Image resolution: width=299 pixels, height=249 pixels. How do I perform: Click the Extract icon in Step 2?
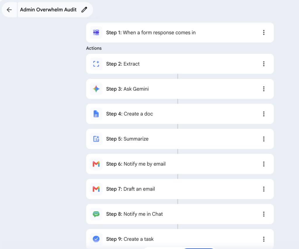(x=96, y=64)
